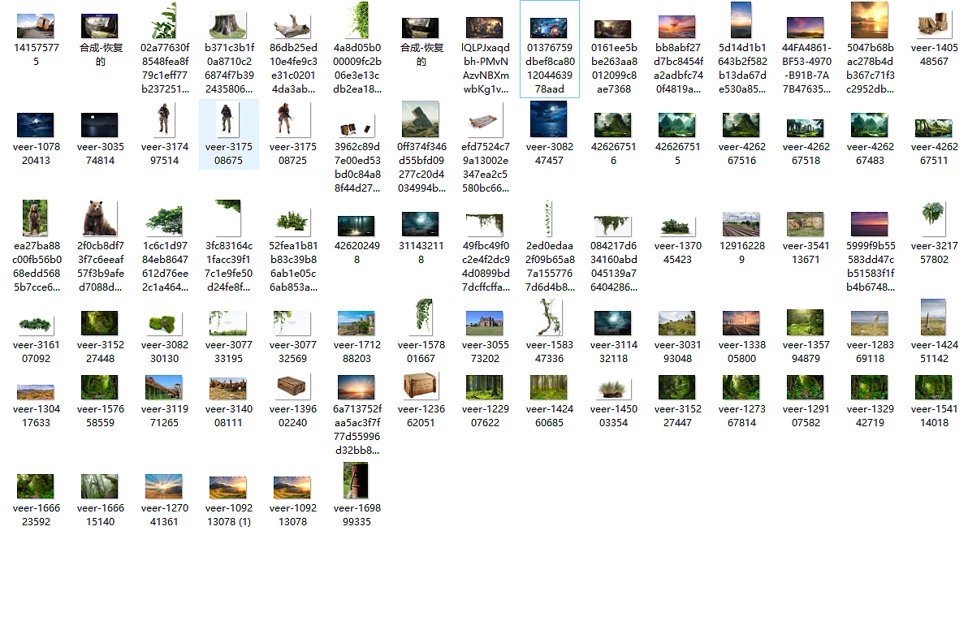Select image veer-354113671

coord(806,225)
